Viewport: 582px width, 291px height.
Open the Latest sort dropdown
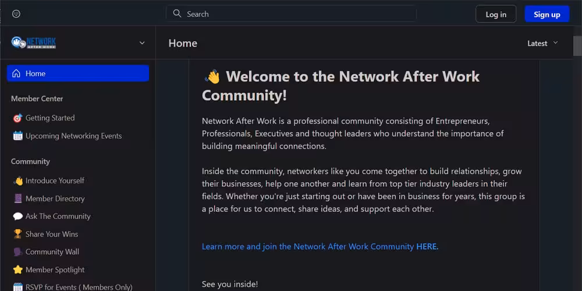[542, 43]
